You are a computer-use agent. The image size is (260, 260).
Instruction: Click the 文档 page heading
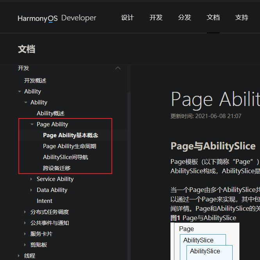(27, 49)
